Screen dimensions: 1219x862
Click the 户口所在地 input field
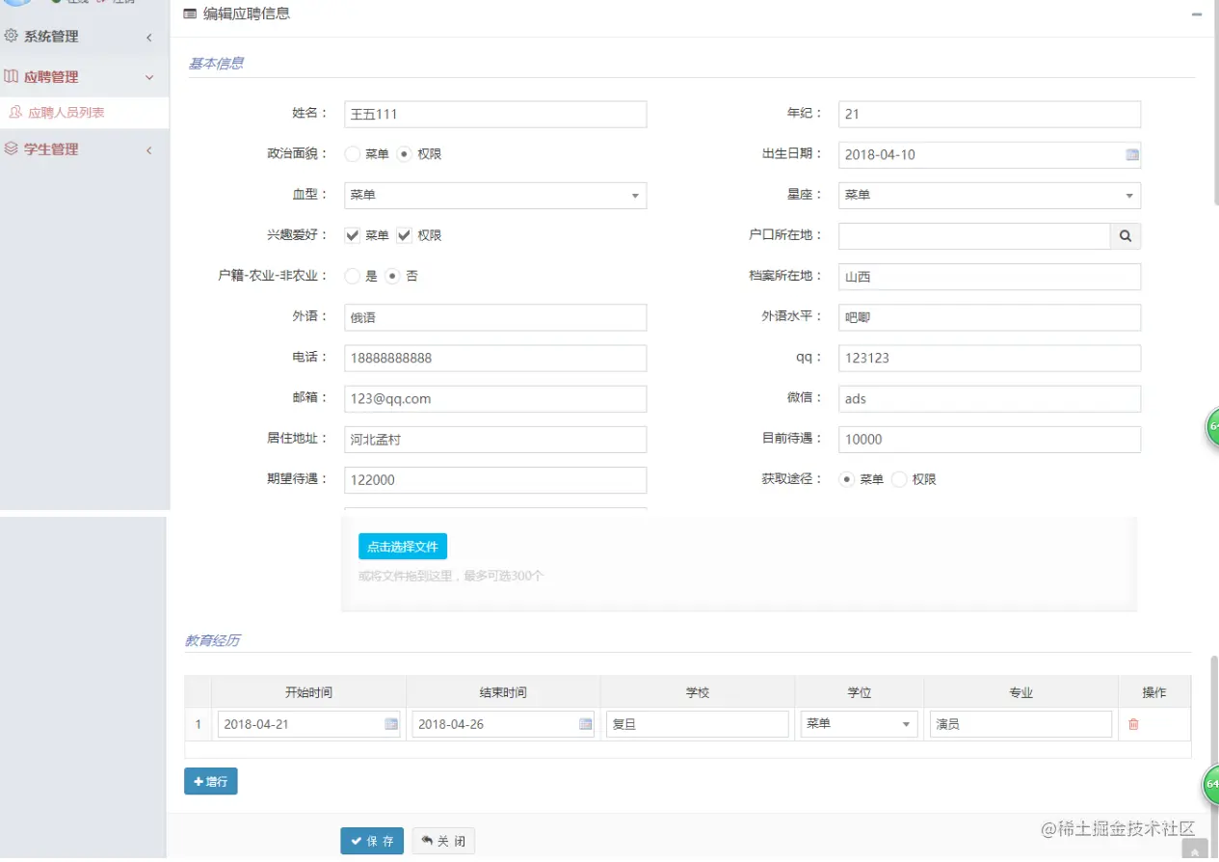click(x=974, y=236)
